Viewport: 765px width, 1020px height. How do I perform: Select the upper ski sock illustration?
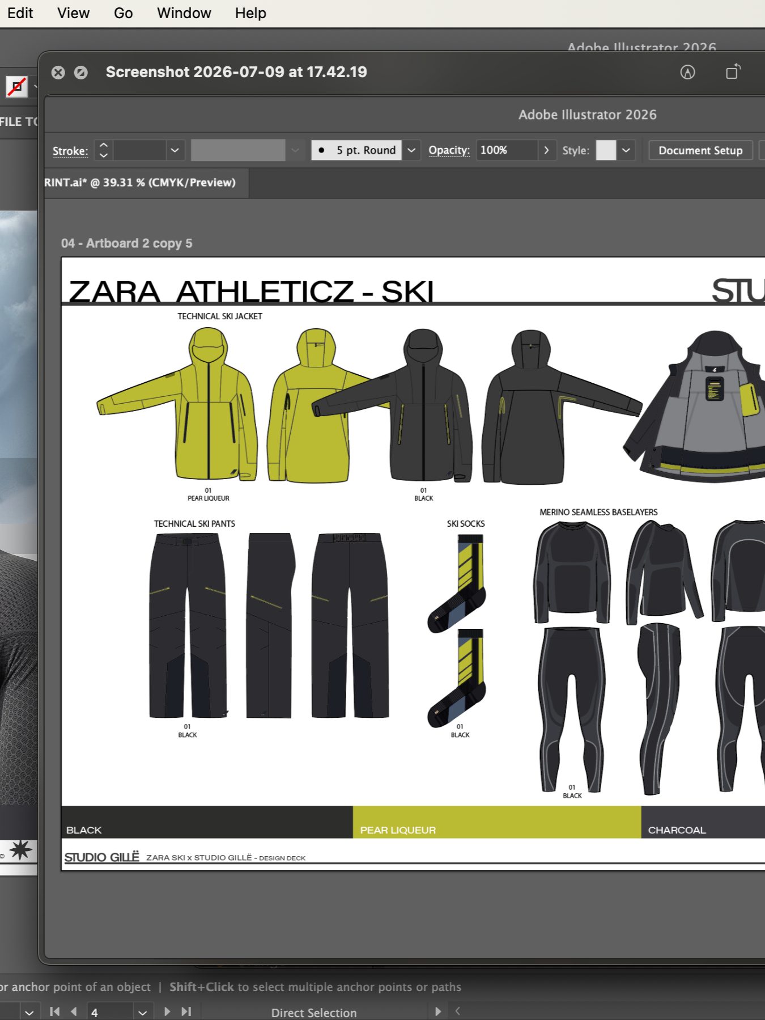pos(457,583)
